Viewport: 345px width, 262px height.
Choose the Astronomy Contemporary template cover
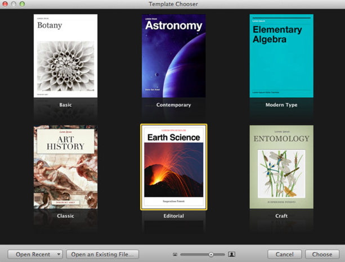pyautogui.click(x=173, y=57)
